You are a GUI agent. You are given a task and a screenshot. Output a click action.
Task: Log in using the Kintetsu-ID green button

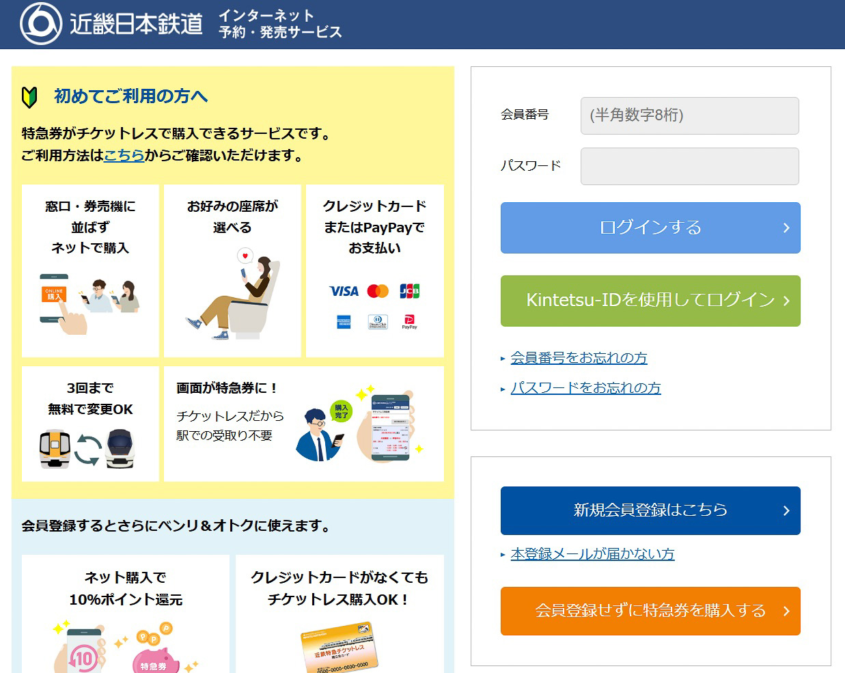pyautogui.click(x=650, y=301)
